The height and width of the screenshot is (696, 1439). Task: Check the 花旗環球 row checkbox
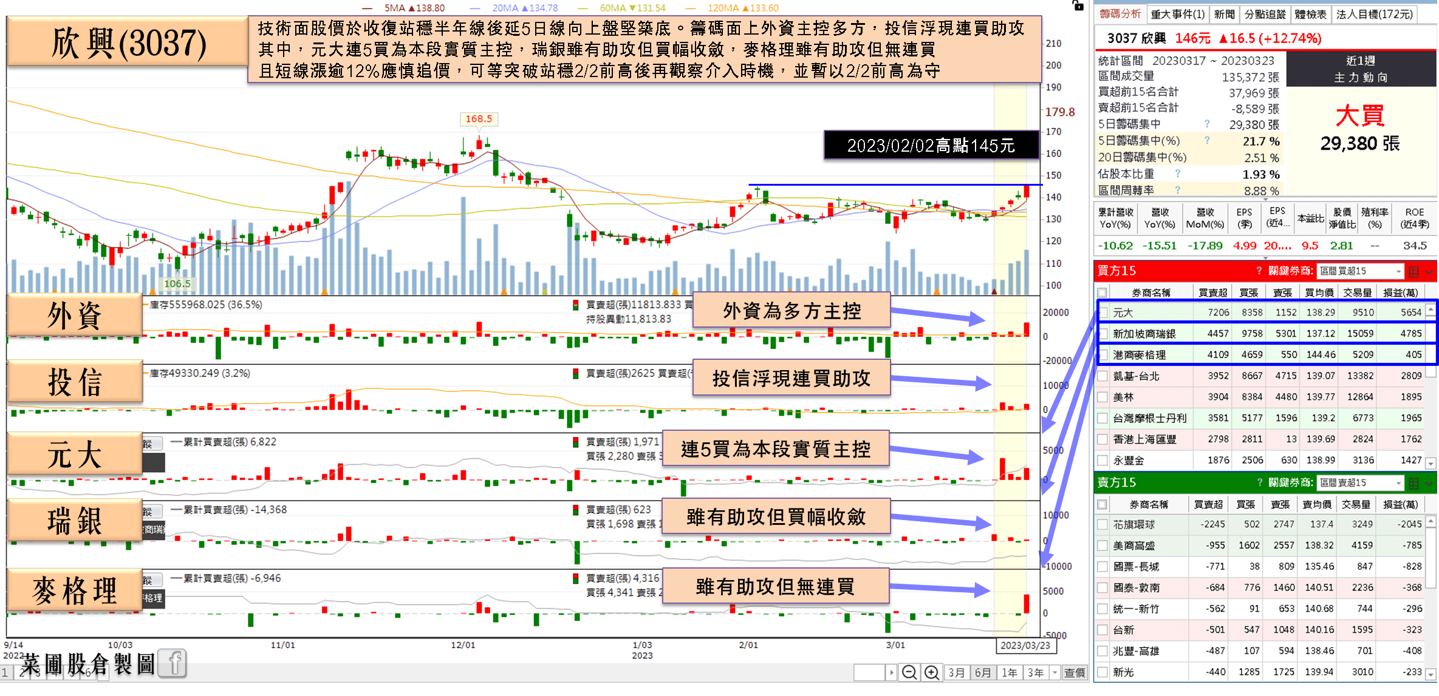coord(1102,524)
